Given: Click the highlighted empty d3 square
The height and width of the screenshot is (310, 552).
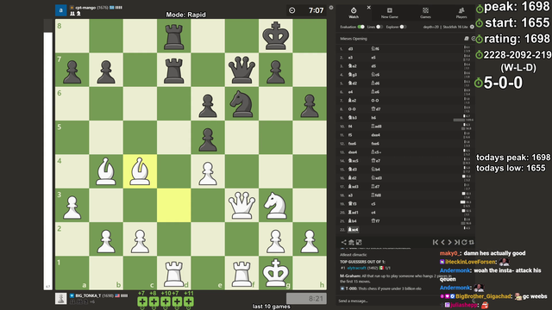Looking at the screenshot, I should point(174,205).
